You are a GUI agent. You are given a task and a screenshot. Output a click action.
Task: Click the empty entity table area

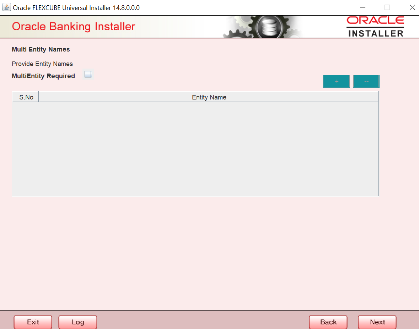pyautogui.click(x=195, y=149)
